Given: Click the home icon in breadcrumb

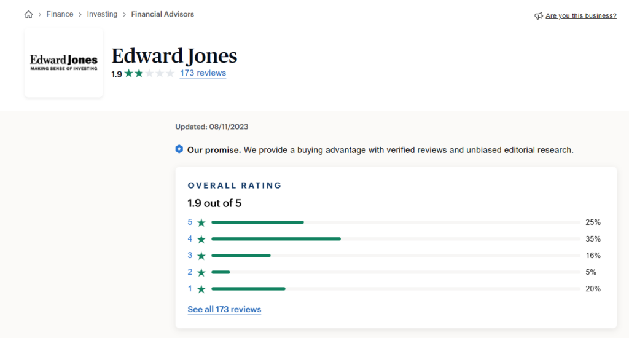Looking at the screenshot, I should tap(28, 14).
